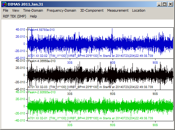Open the REF TEK (SMP) menu
Viewport: 175px width, 130px height.
point(14,16)
